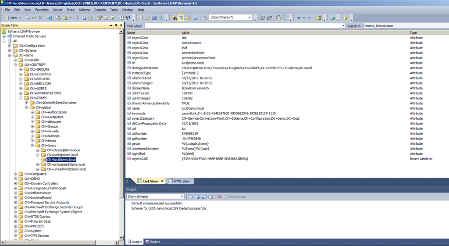Click the What's This pointer help icon
Screen dimensions: 449x246
point(128,18)
